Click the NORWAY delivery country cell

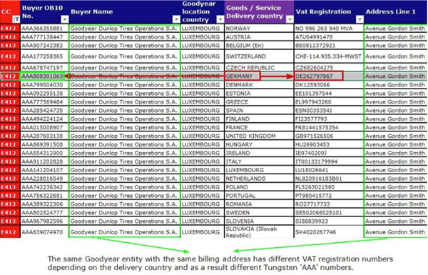[x=259, y=29]
